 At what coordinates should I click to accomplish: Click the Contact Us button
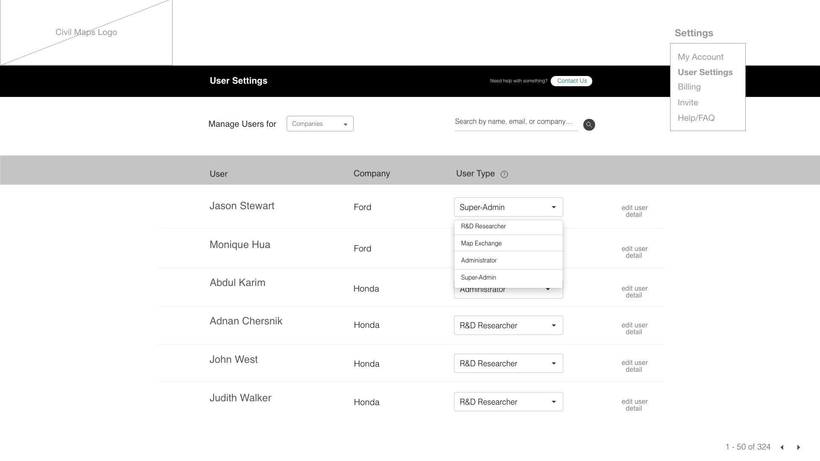tap(571, 81)
